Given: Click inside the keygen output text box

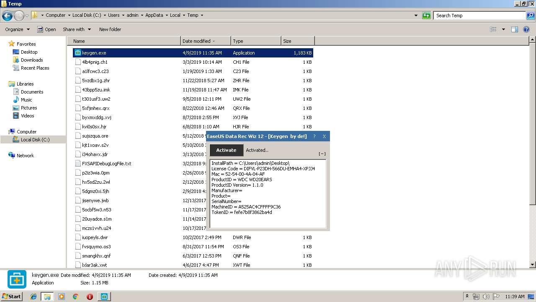Looking at the screenshot, I should (x=268, y=194).
